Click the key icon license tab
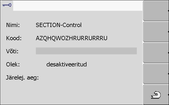 tap(7, 5)
